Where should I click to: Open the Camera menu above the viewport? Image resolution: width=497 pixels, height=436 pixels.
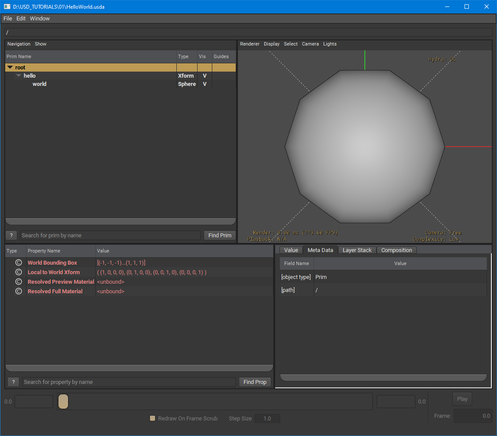[x=310, y=44]
